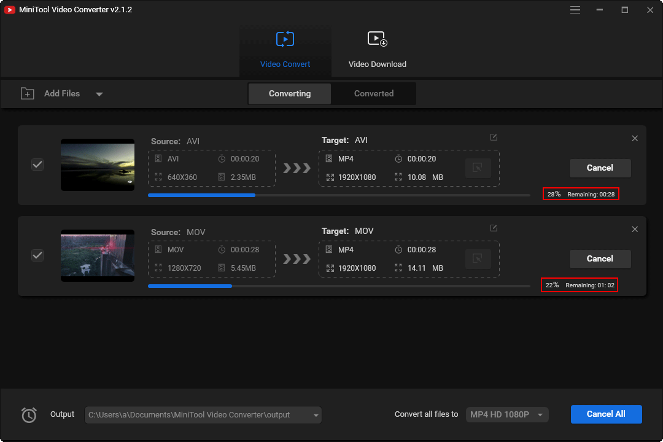Click the MOV source format film icon
The width and height of the screenshot is (663, 442).
click(x=158, y=250)
